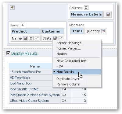This screenshot has height=114, width=122.
Task: Click the State column sort icon
Action: (x=61, y=38)
